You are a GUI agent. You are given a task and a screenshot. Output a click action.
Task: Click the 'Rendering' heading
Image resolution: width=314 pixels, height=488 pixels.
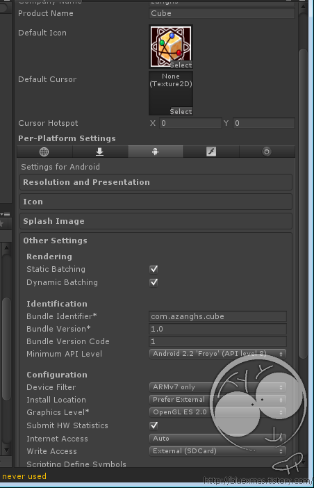pos(49,257)
